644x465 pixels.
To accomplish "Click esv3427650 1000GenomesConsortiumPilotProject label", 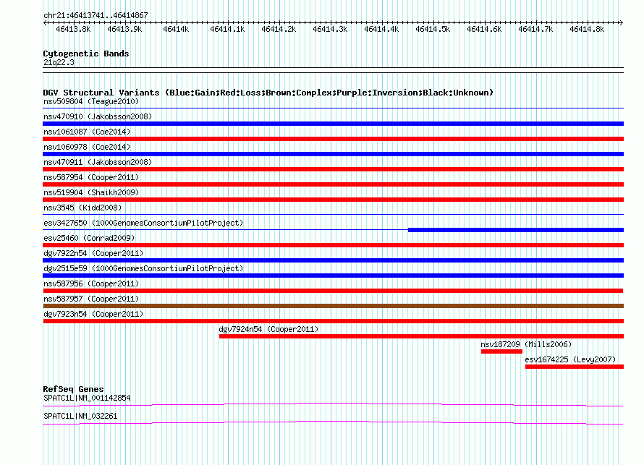I will pyautogui.click(x=143, y=223).
